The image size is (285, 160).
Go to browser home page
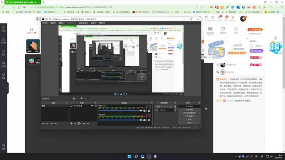[19, 7]
